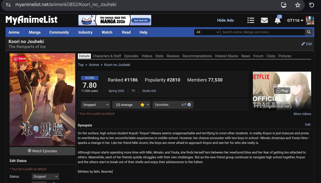
Task: Play the PV 2 trailer video
Action: pos(282,91)
